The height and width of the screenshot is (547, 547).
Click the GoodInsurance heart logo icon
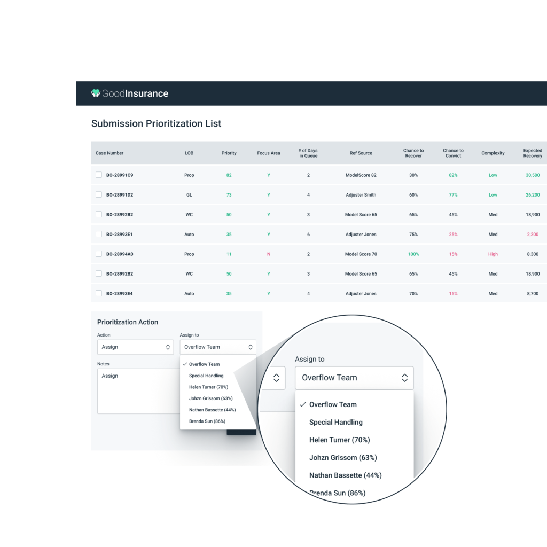(x=96, y=93)
